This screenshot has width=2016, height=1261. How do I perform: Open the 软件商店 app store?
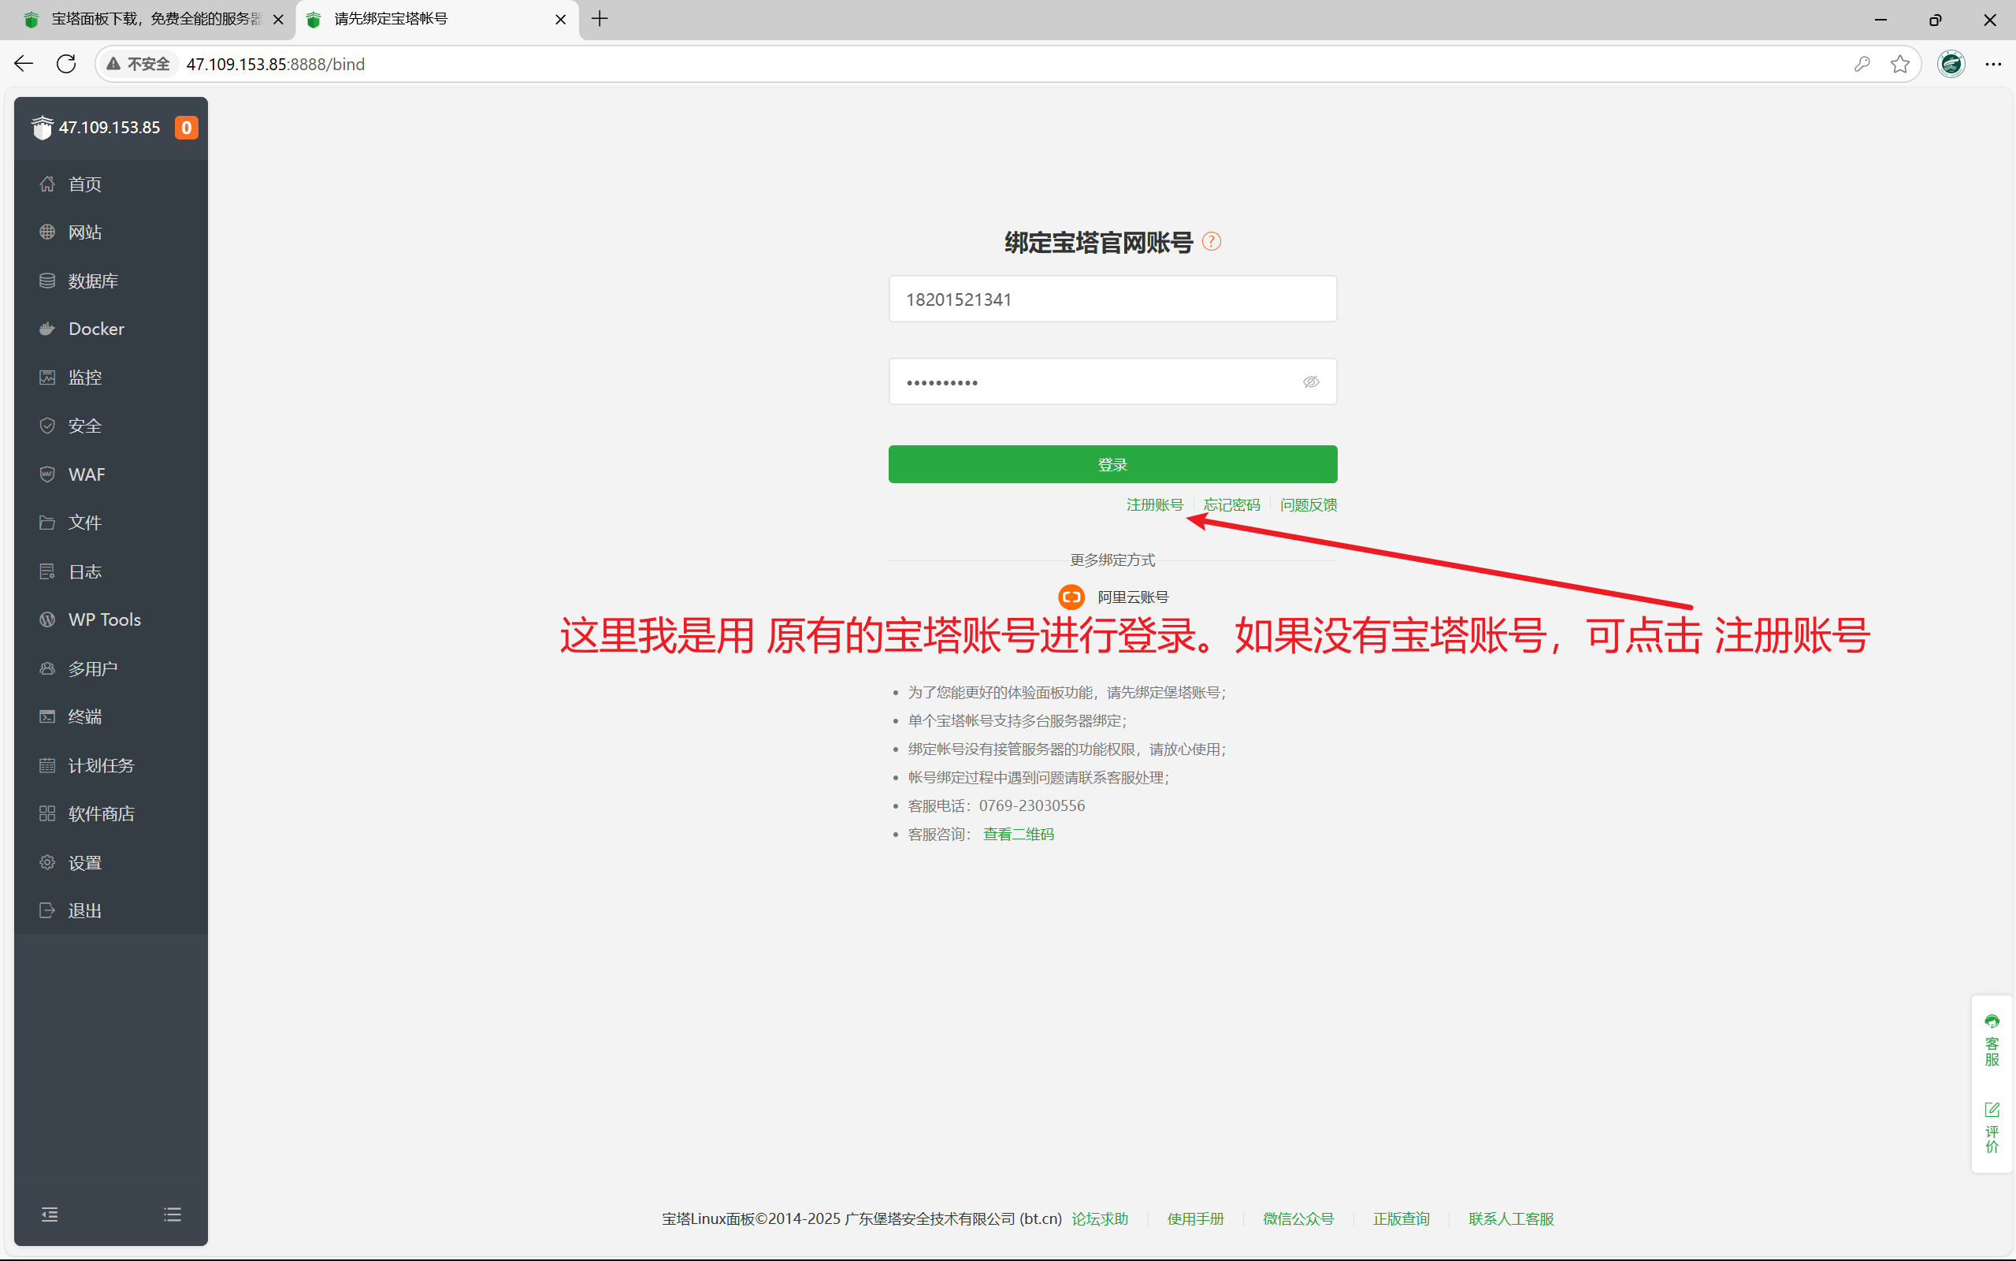[x=101, y=813]
